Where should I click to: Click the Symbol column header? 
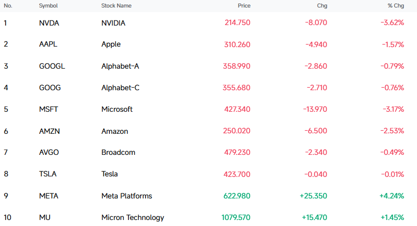point(48,6)
